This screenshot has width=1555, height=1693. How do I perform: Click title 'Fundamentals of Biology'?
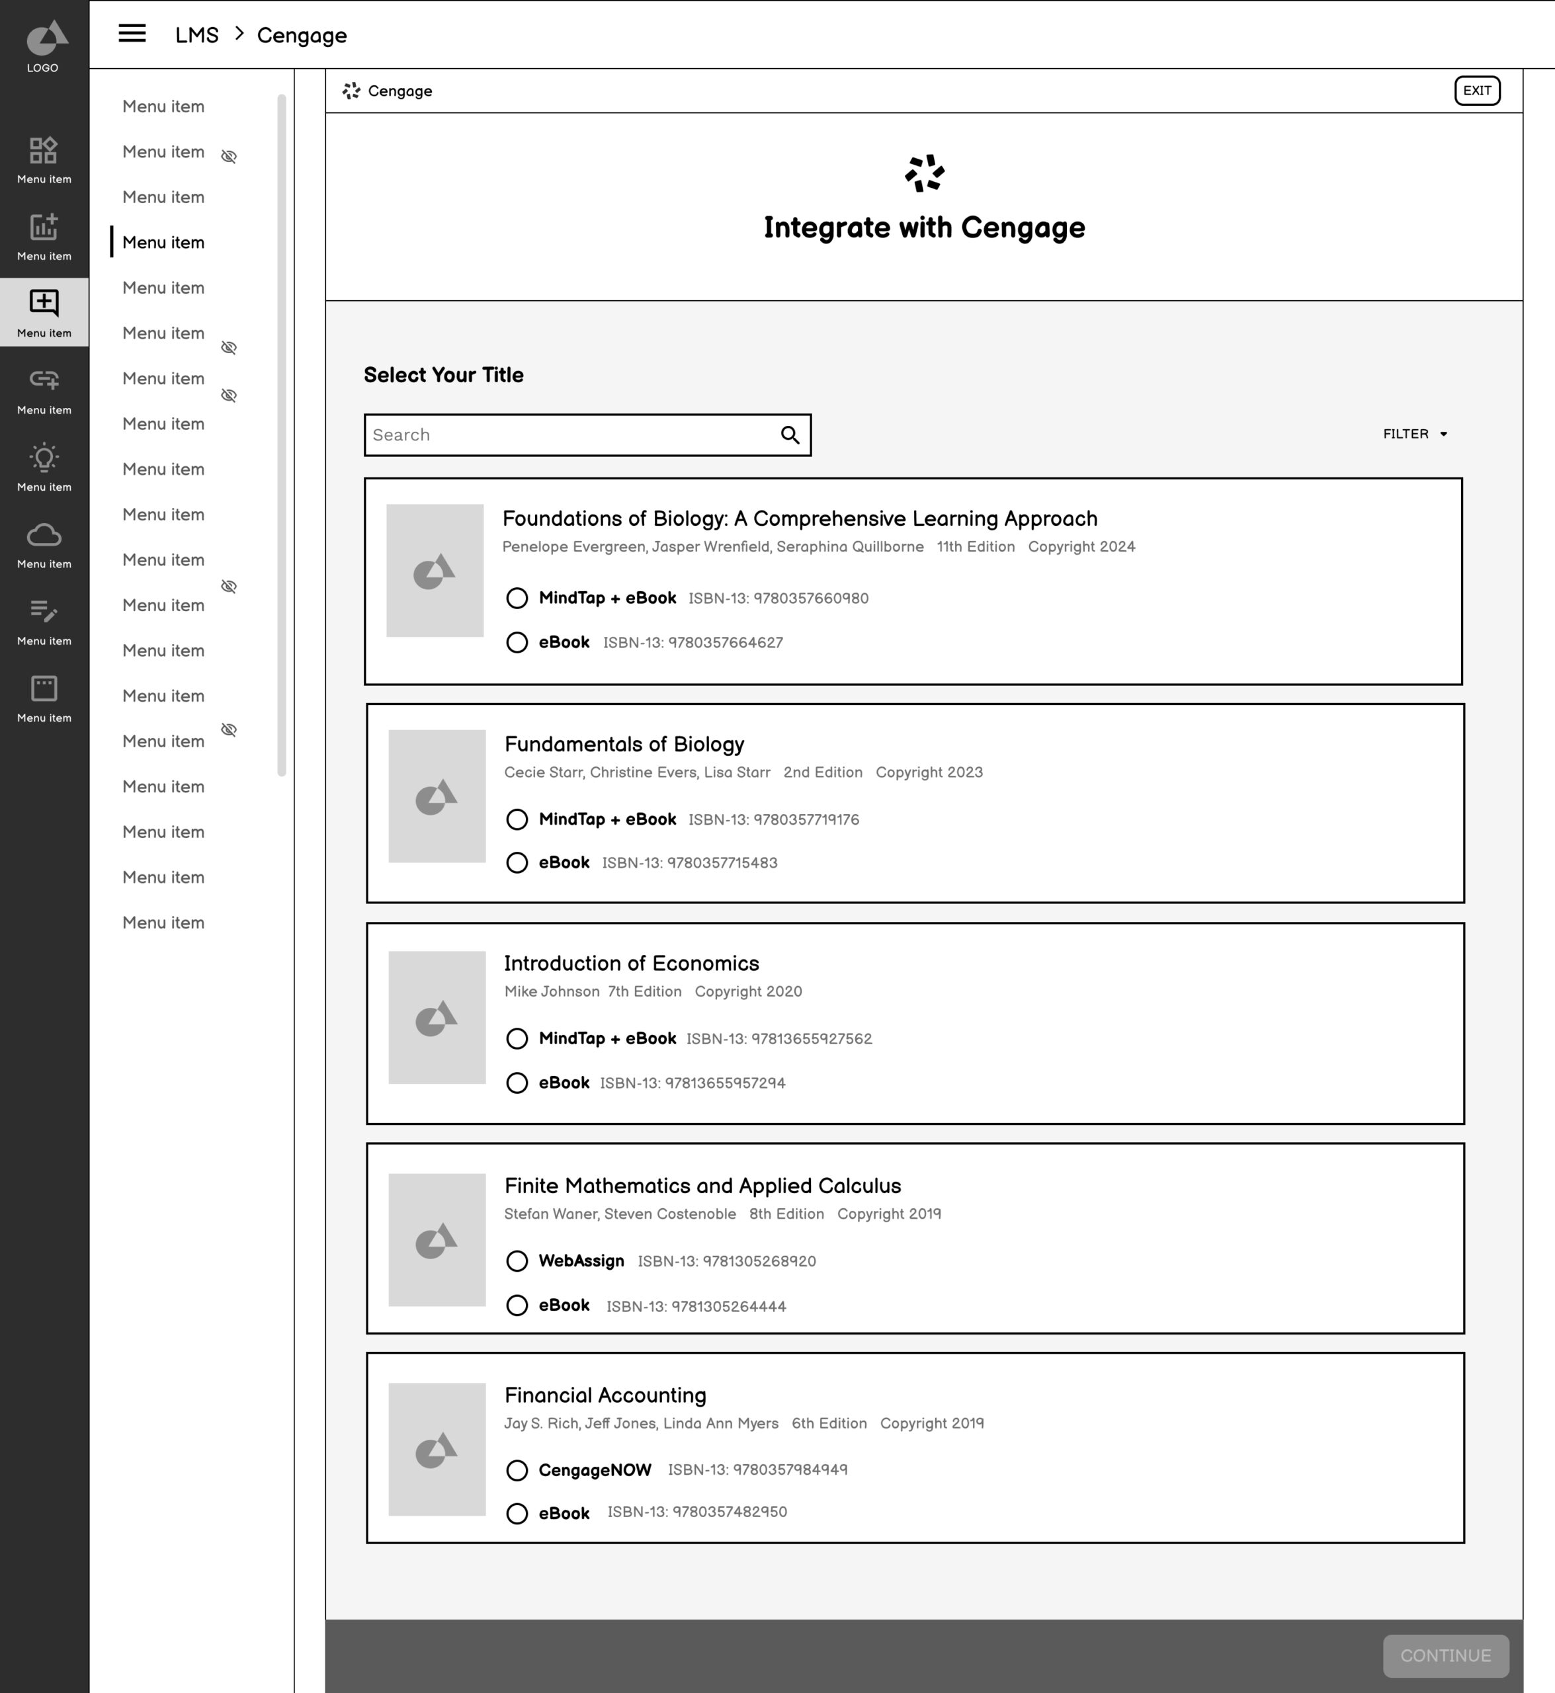pyautogui.click(x=624, y=744)
